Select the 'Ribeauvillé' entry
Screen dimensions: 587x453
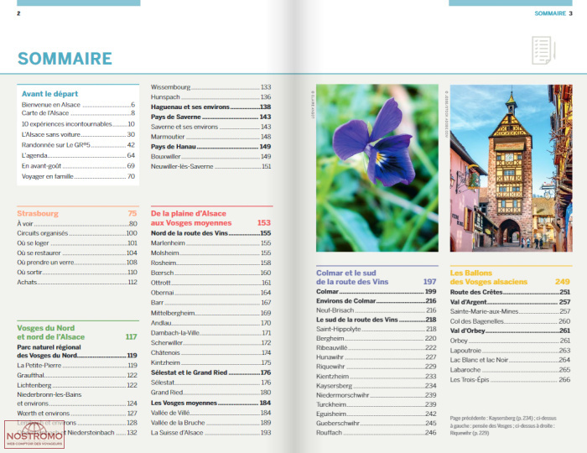[x=377, y=347]
